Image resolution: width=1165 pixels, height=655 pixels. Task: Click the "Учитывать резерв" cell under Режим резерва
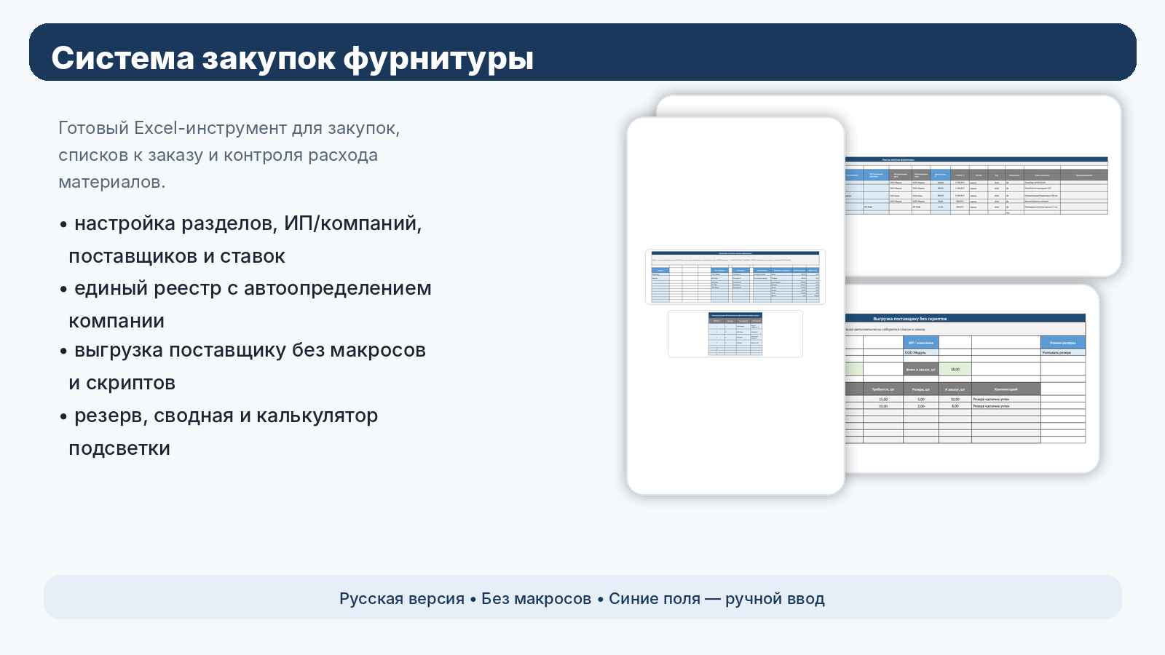(1062, 352)
